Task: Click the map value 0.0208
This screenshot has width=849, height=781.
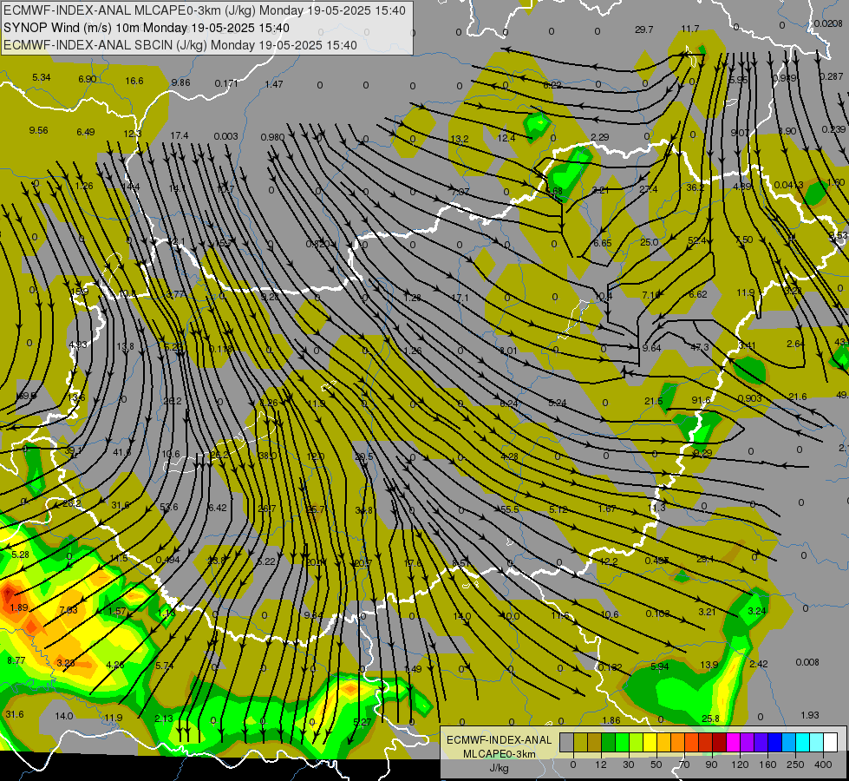Action: point(828,23)
